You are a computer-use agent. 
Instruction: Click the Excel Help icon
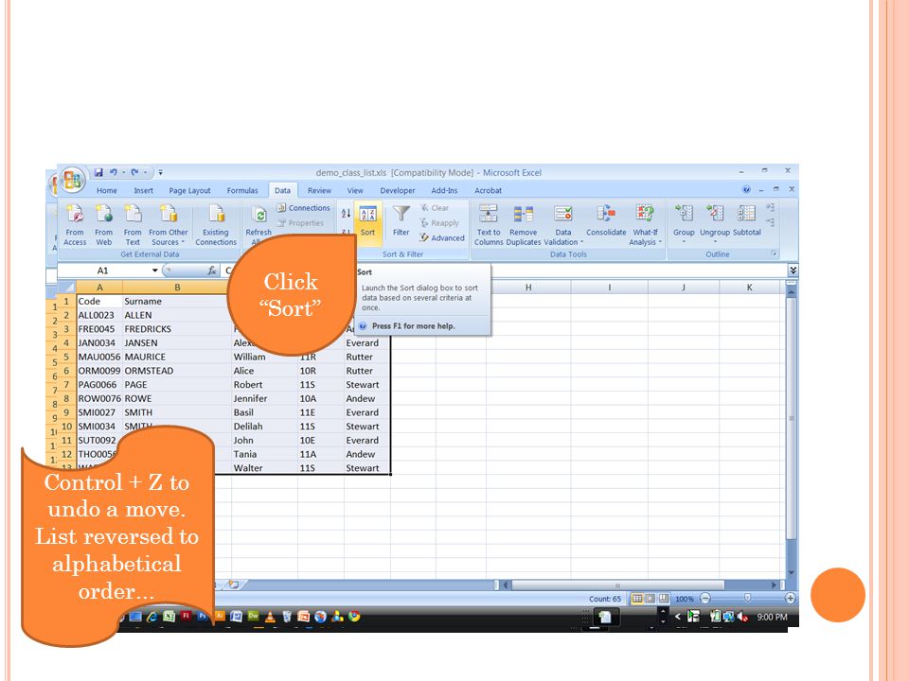(x=746, y=189)
